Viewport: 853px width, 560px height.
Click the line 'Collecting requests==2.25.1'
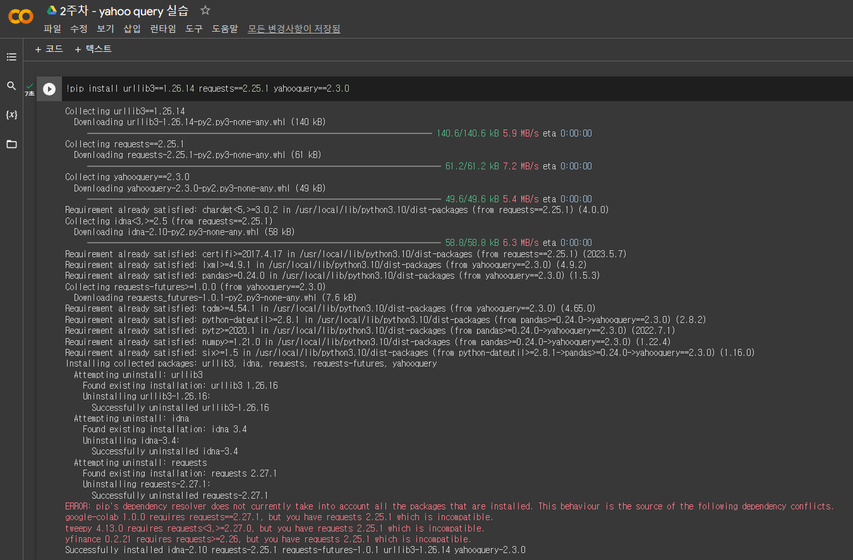[125, 144]
